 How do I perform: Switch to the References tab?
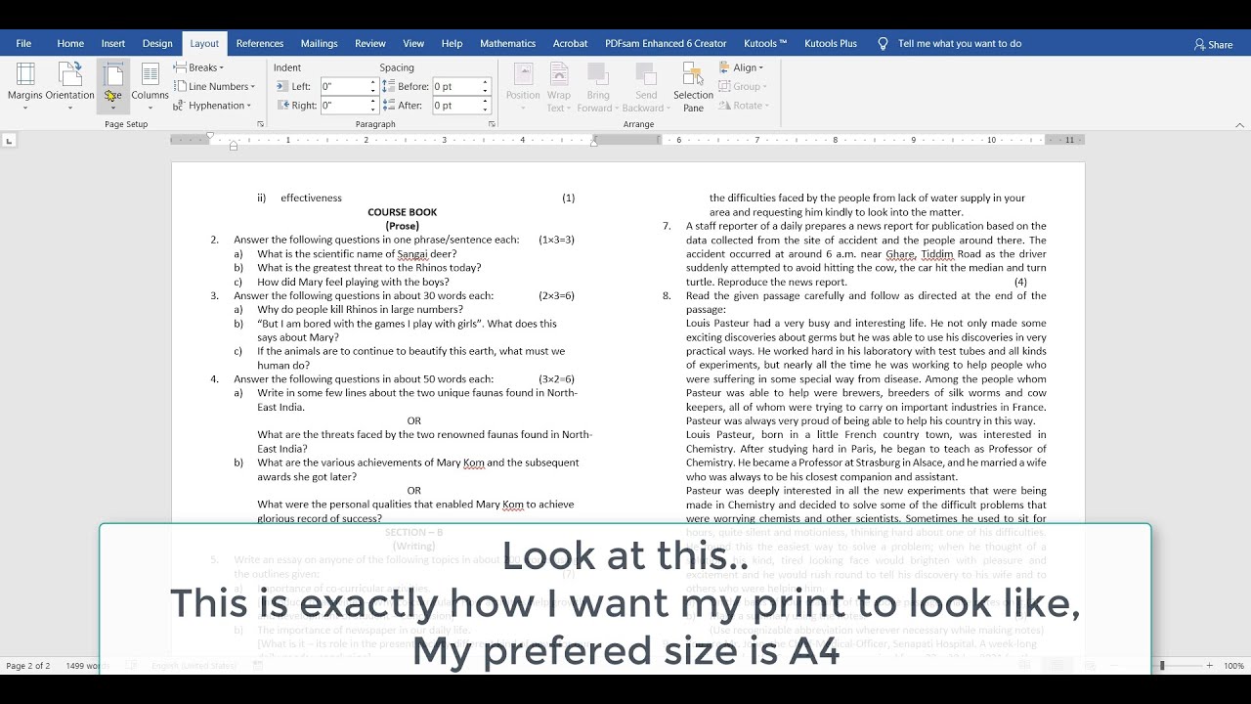[x=260, y=43]
